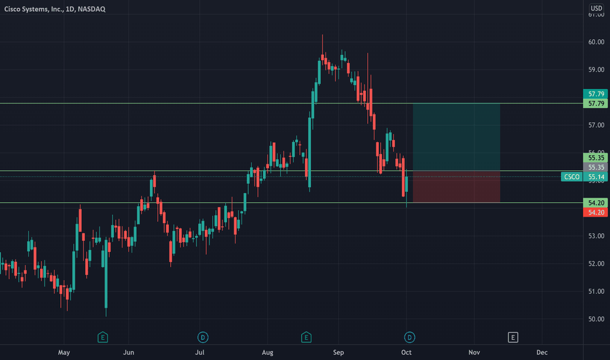
Task: Click the Jun label on time axis
Action: click(128, 352)
